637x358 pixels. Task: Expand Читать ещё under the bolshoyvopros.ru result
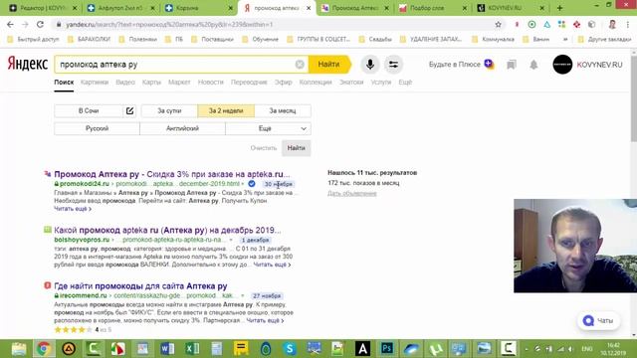tap(272, 265)
